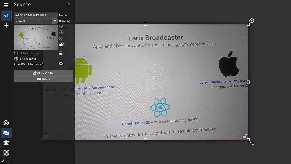Toggle the source lock padlock in panel

(61, 45)
